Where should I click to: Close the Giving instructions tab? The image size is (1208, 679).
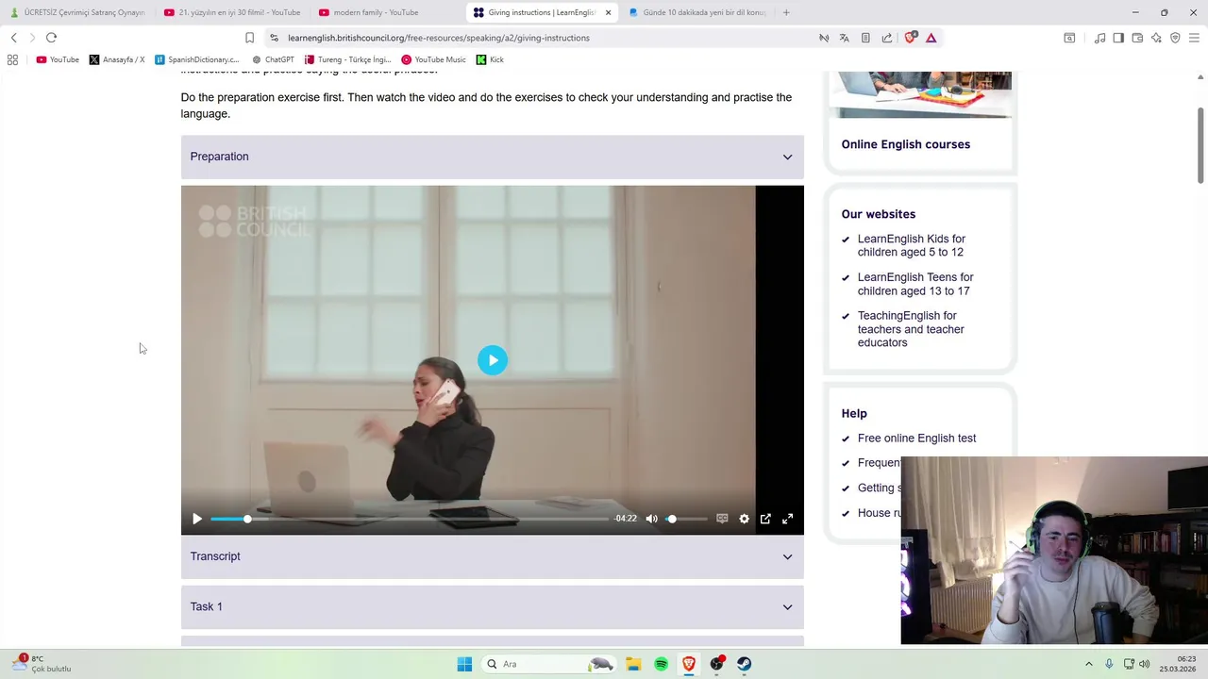pyautogui.click(x=608, y=12)
